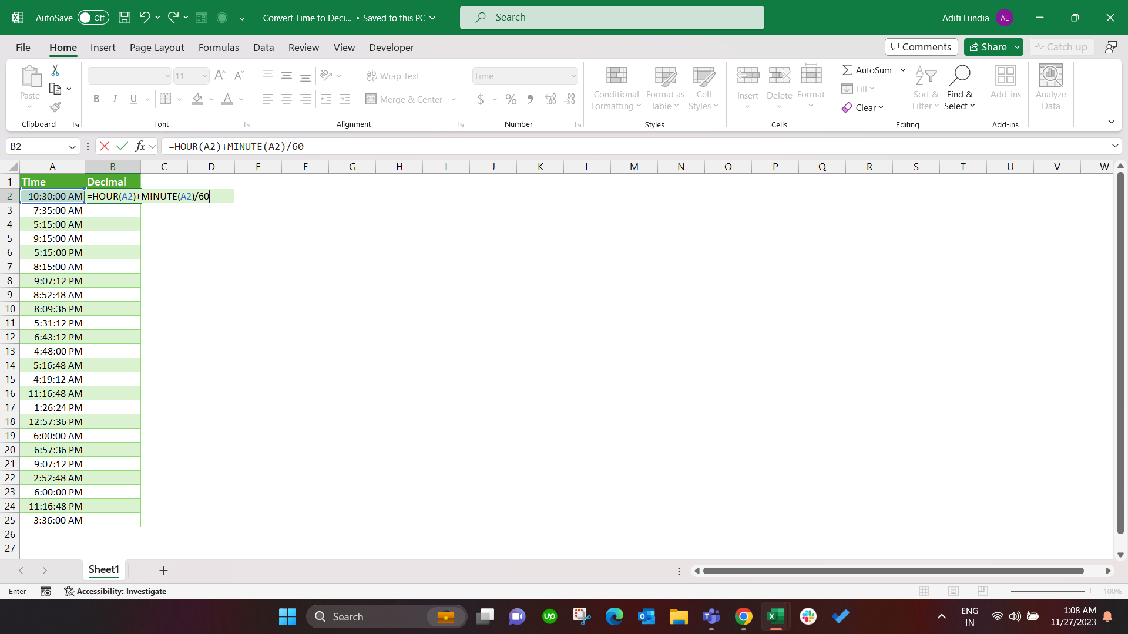Click the Redo arrow icon
The image size is (1128, 634).
(173, 18)
